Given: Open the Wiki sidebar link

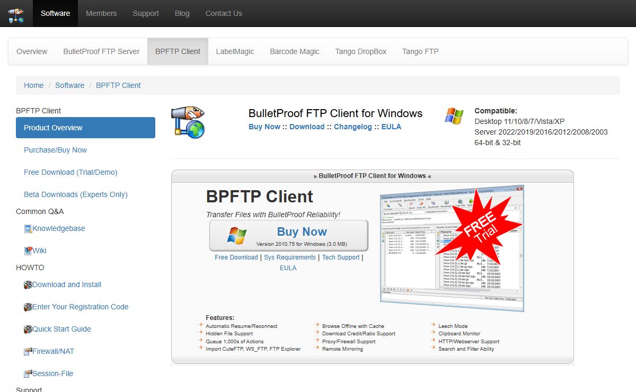Looking at the screenshot, I should pyautogui.click(x=40, y=251).
